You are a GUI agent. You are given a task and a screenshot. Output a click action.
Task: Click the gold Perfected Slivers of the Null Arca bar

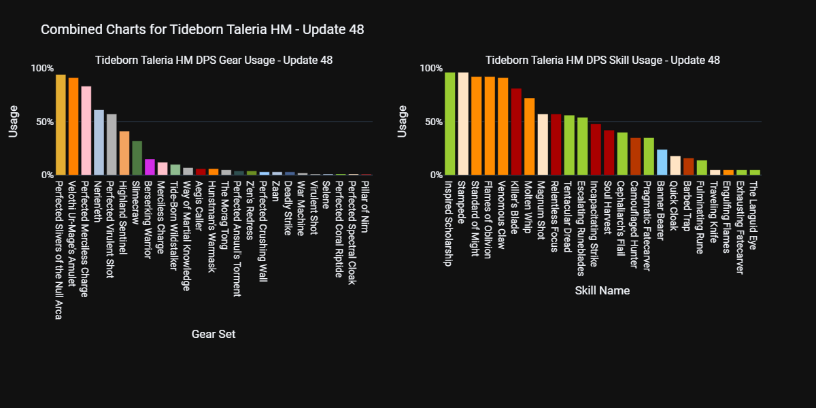(61, 125)
